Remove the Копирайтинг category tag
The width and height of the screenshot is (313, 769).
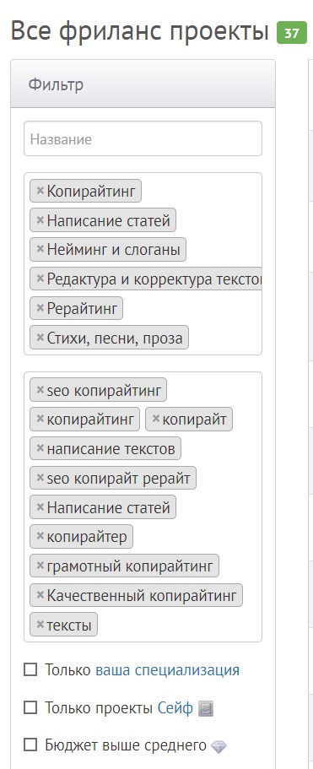40,191
